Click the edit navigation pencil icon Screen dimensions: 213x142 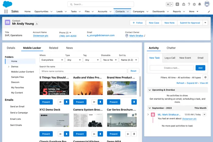click(209, 12)
